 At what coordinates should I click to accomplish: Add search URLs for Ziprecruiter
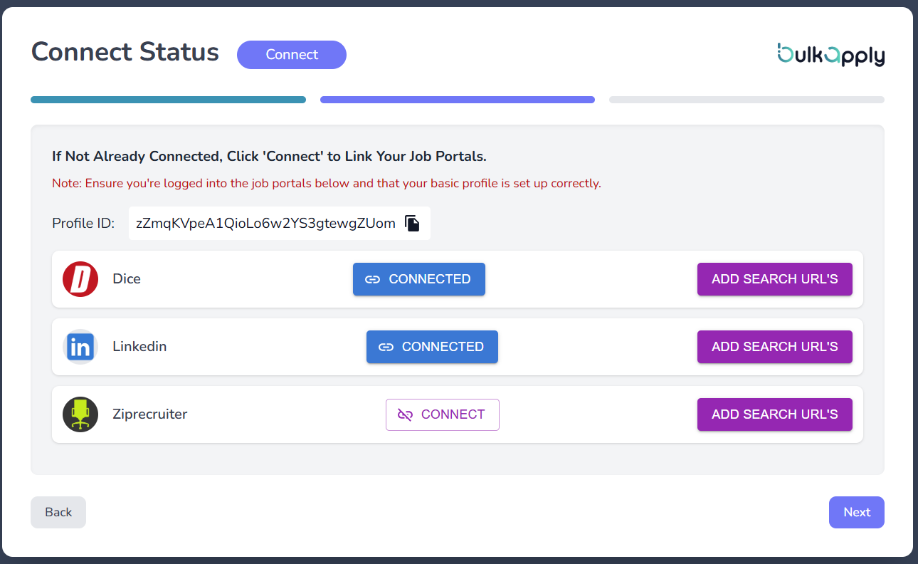click(x=774, y=414)
